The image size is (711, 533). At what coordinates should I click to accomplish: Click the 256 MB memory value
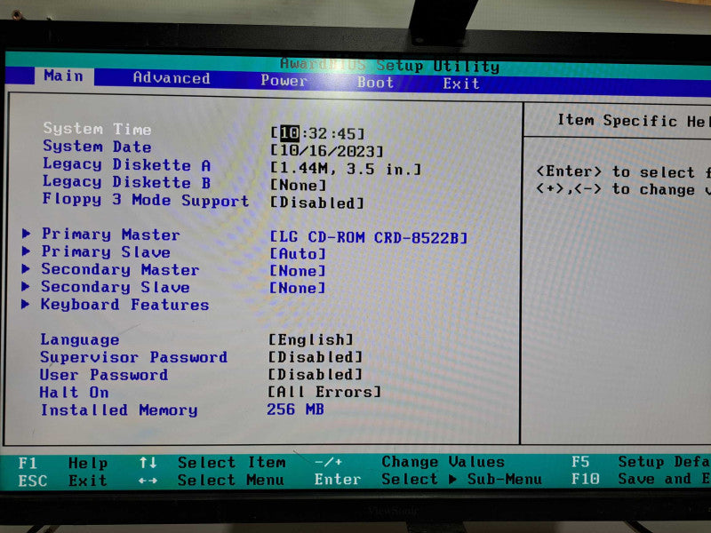(x=295, y=410)
